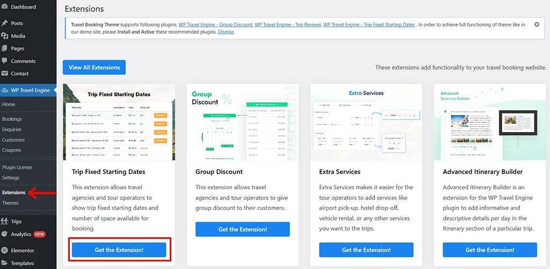Click the Trip Fixed Starting Dates card title
The width and height of the screenshot is (550, 269).
pos(108,172)
